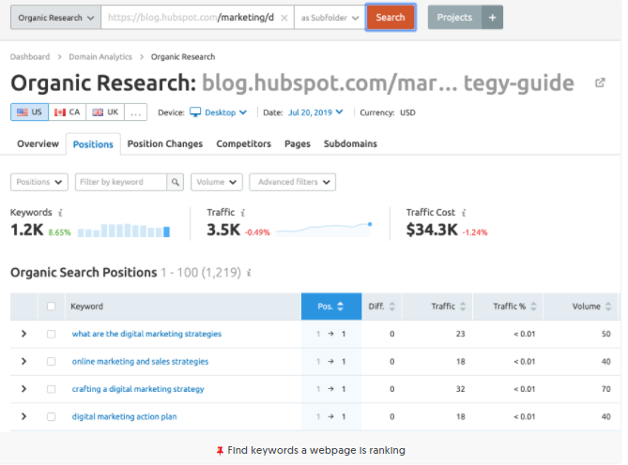Open keyword 'online marketing and sales strategies'
This screenshot has height=465, width=628.
click(x=140, y=362)
